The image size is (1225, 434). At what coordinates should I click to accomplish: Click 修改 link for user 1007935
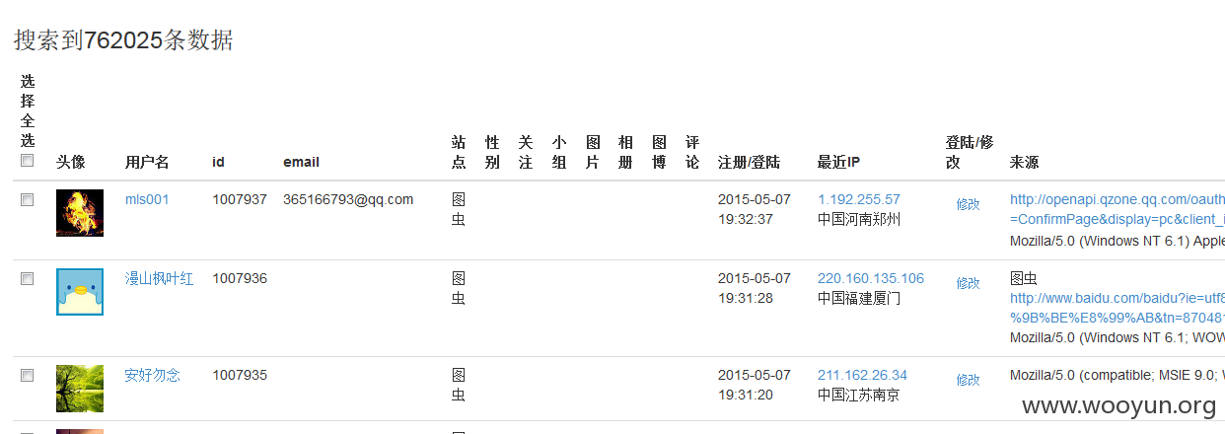968,380
